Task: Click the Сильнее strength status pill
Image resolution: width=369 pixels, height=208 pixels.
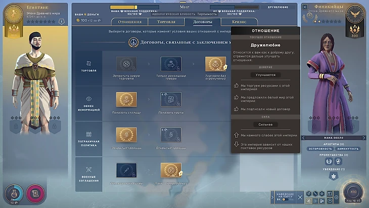Action: point(265,124)
